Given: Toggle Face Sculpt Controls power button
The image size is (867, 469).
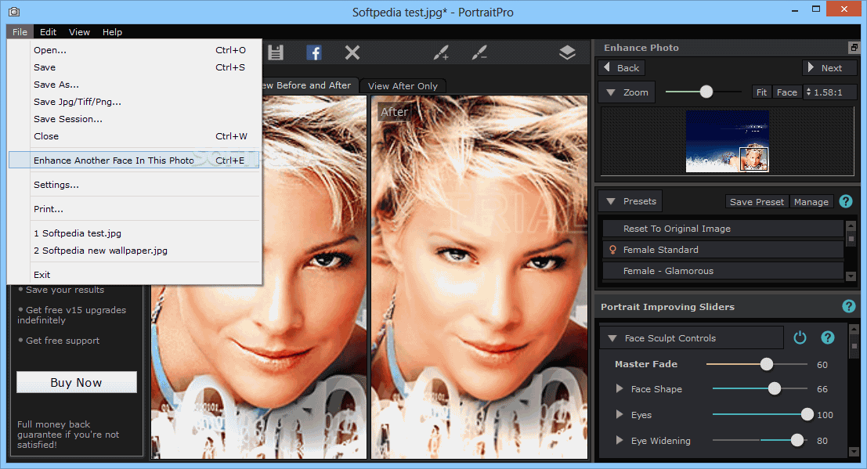Looking at the screenshot, I should pos(800,337).
